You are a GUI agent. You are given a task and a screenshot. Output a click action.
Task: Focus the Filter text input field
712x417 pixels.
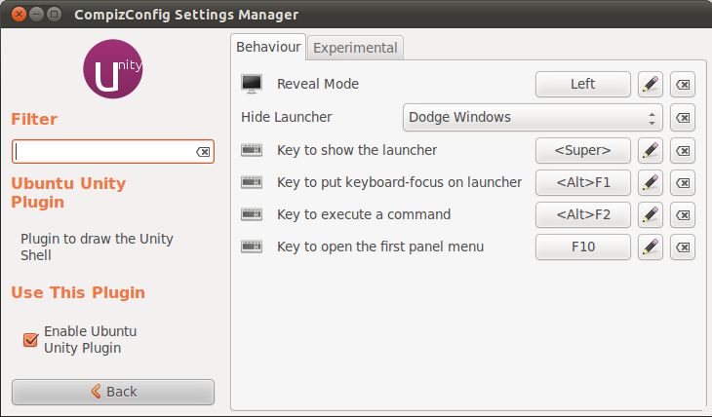pyautogui.click(x=103, y=152)
